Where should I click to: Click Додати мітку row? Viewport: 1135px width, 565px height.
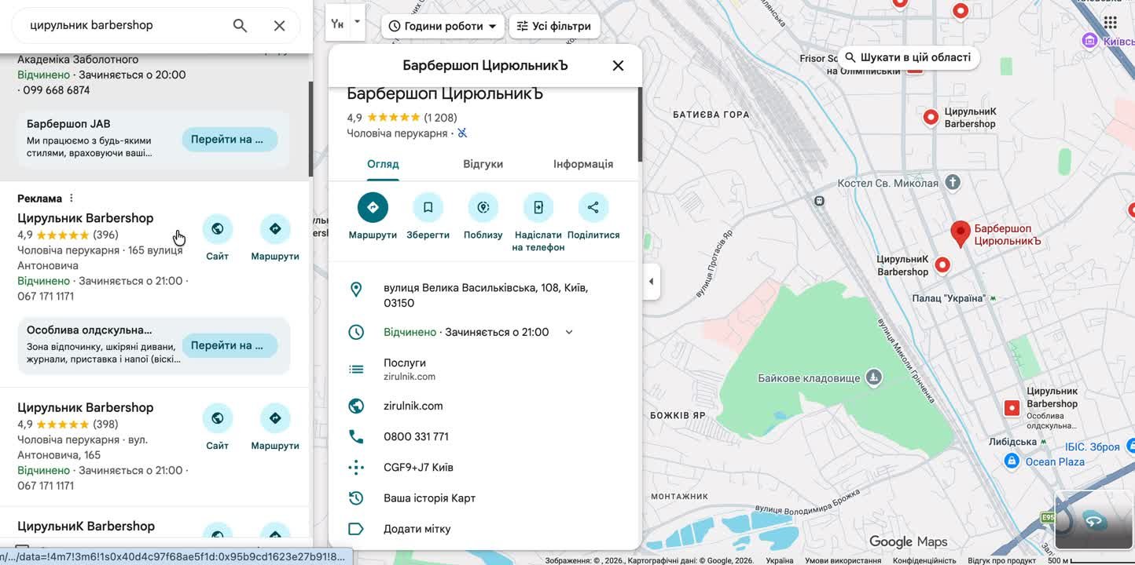pos(483,529)
